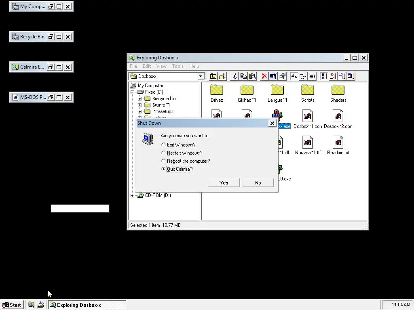Cancel shutdown with the No button

click(258, 183)
